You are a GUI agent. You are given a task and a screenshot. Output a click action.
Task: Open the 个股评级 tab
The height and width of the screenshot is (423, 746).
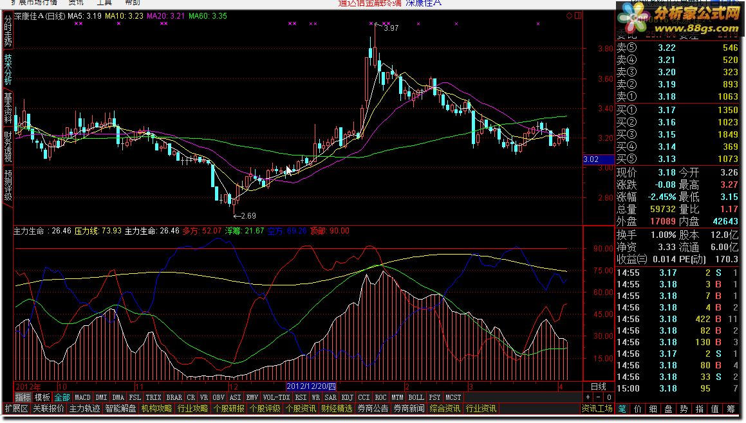click(265, 409)
